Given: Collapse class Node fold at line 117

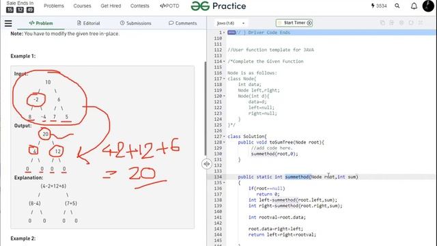Looking at the screenshot, I should pos(224,79).
